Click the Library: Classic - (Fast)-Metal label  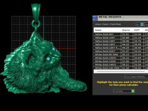coord(108,24)
